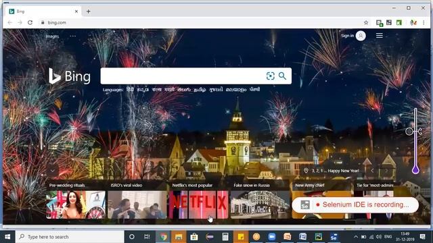Click the dark grid extension icon
Viewport: 433px width, 243px height.
[389, 22]
